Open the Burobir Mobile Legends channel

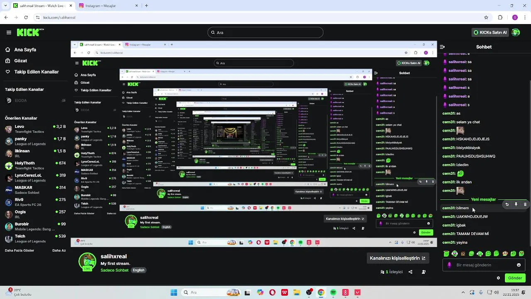(x=35, y=226)
